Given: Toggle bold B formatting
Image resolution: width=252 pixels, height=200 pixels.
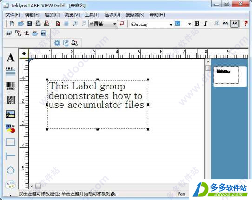Looking at the screenshot, I should click(x=197, y=23).
